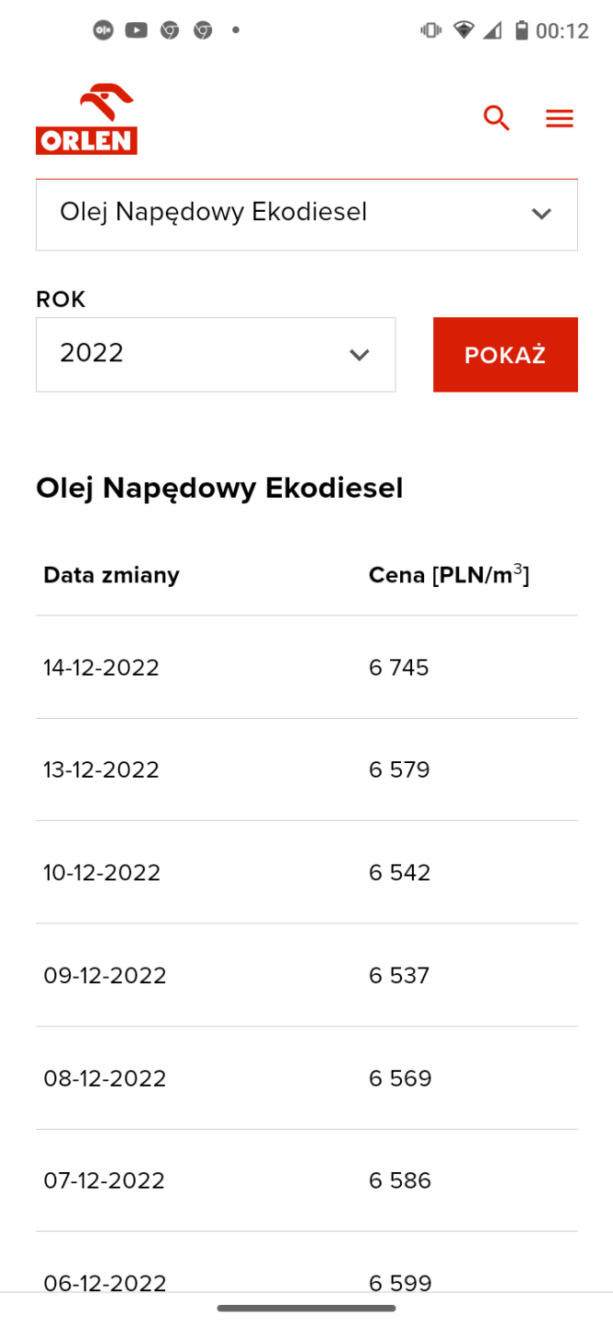The width and height of the screenshot is (613, 1327).
Task: Tap the vibrate mode icon
Action: [x=430, y=30]
